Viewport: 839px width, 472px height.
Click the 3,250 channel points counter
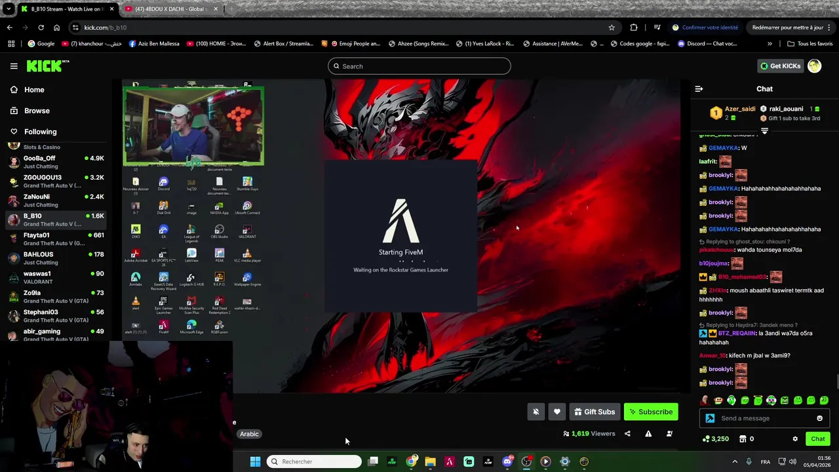pyautogui.click(x=715, y=439)
